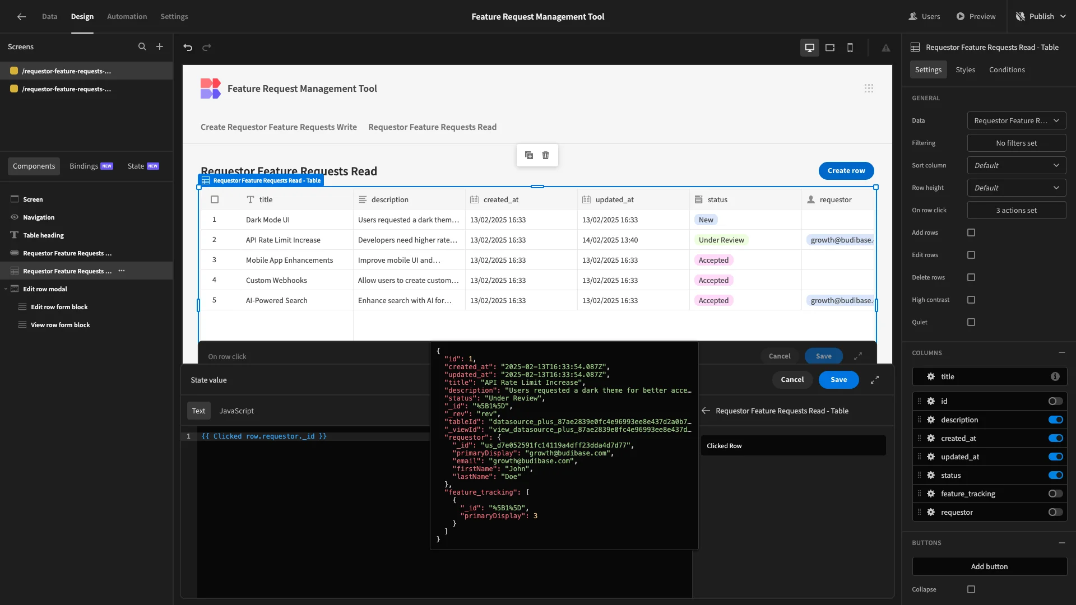Screen dimensions: 1076x605
Task: Open the Row height dropdown
Action: (x=1017, y=188)
